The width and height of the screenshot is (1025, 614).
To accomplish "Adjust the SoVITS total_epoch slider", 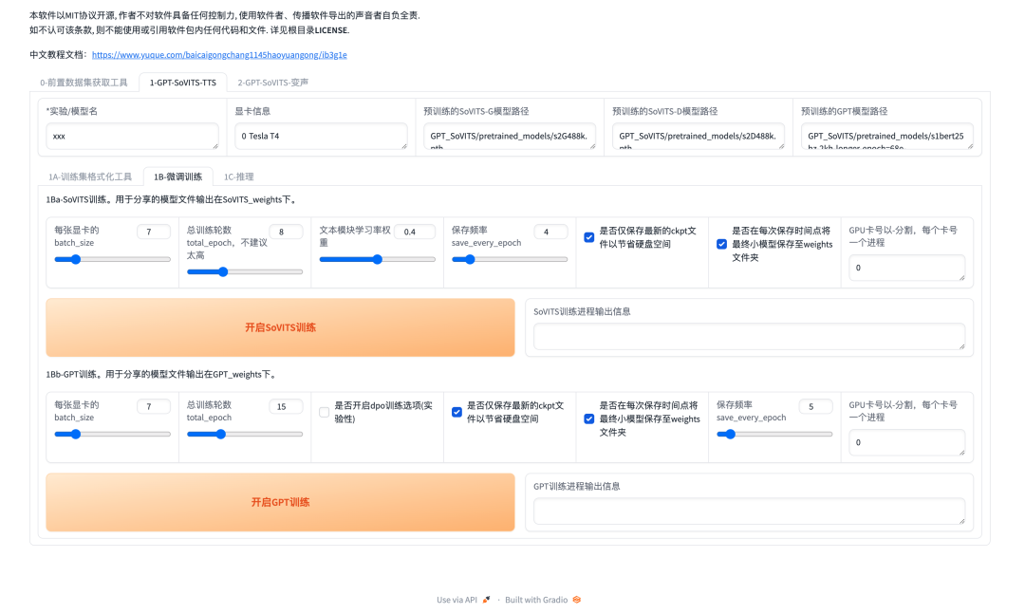I will (x=245, y=272).
